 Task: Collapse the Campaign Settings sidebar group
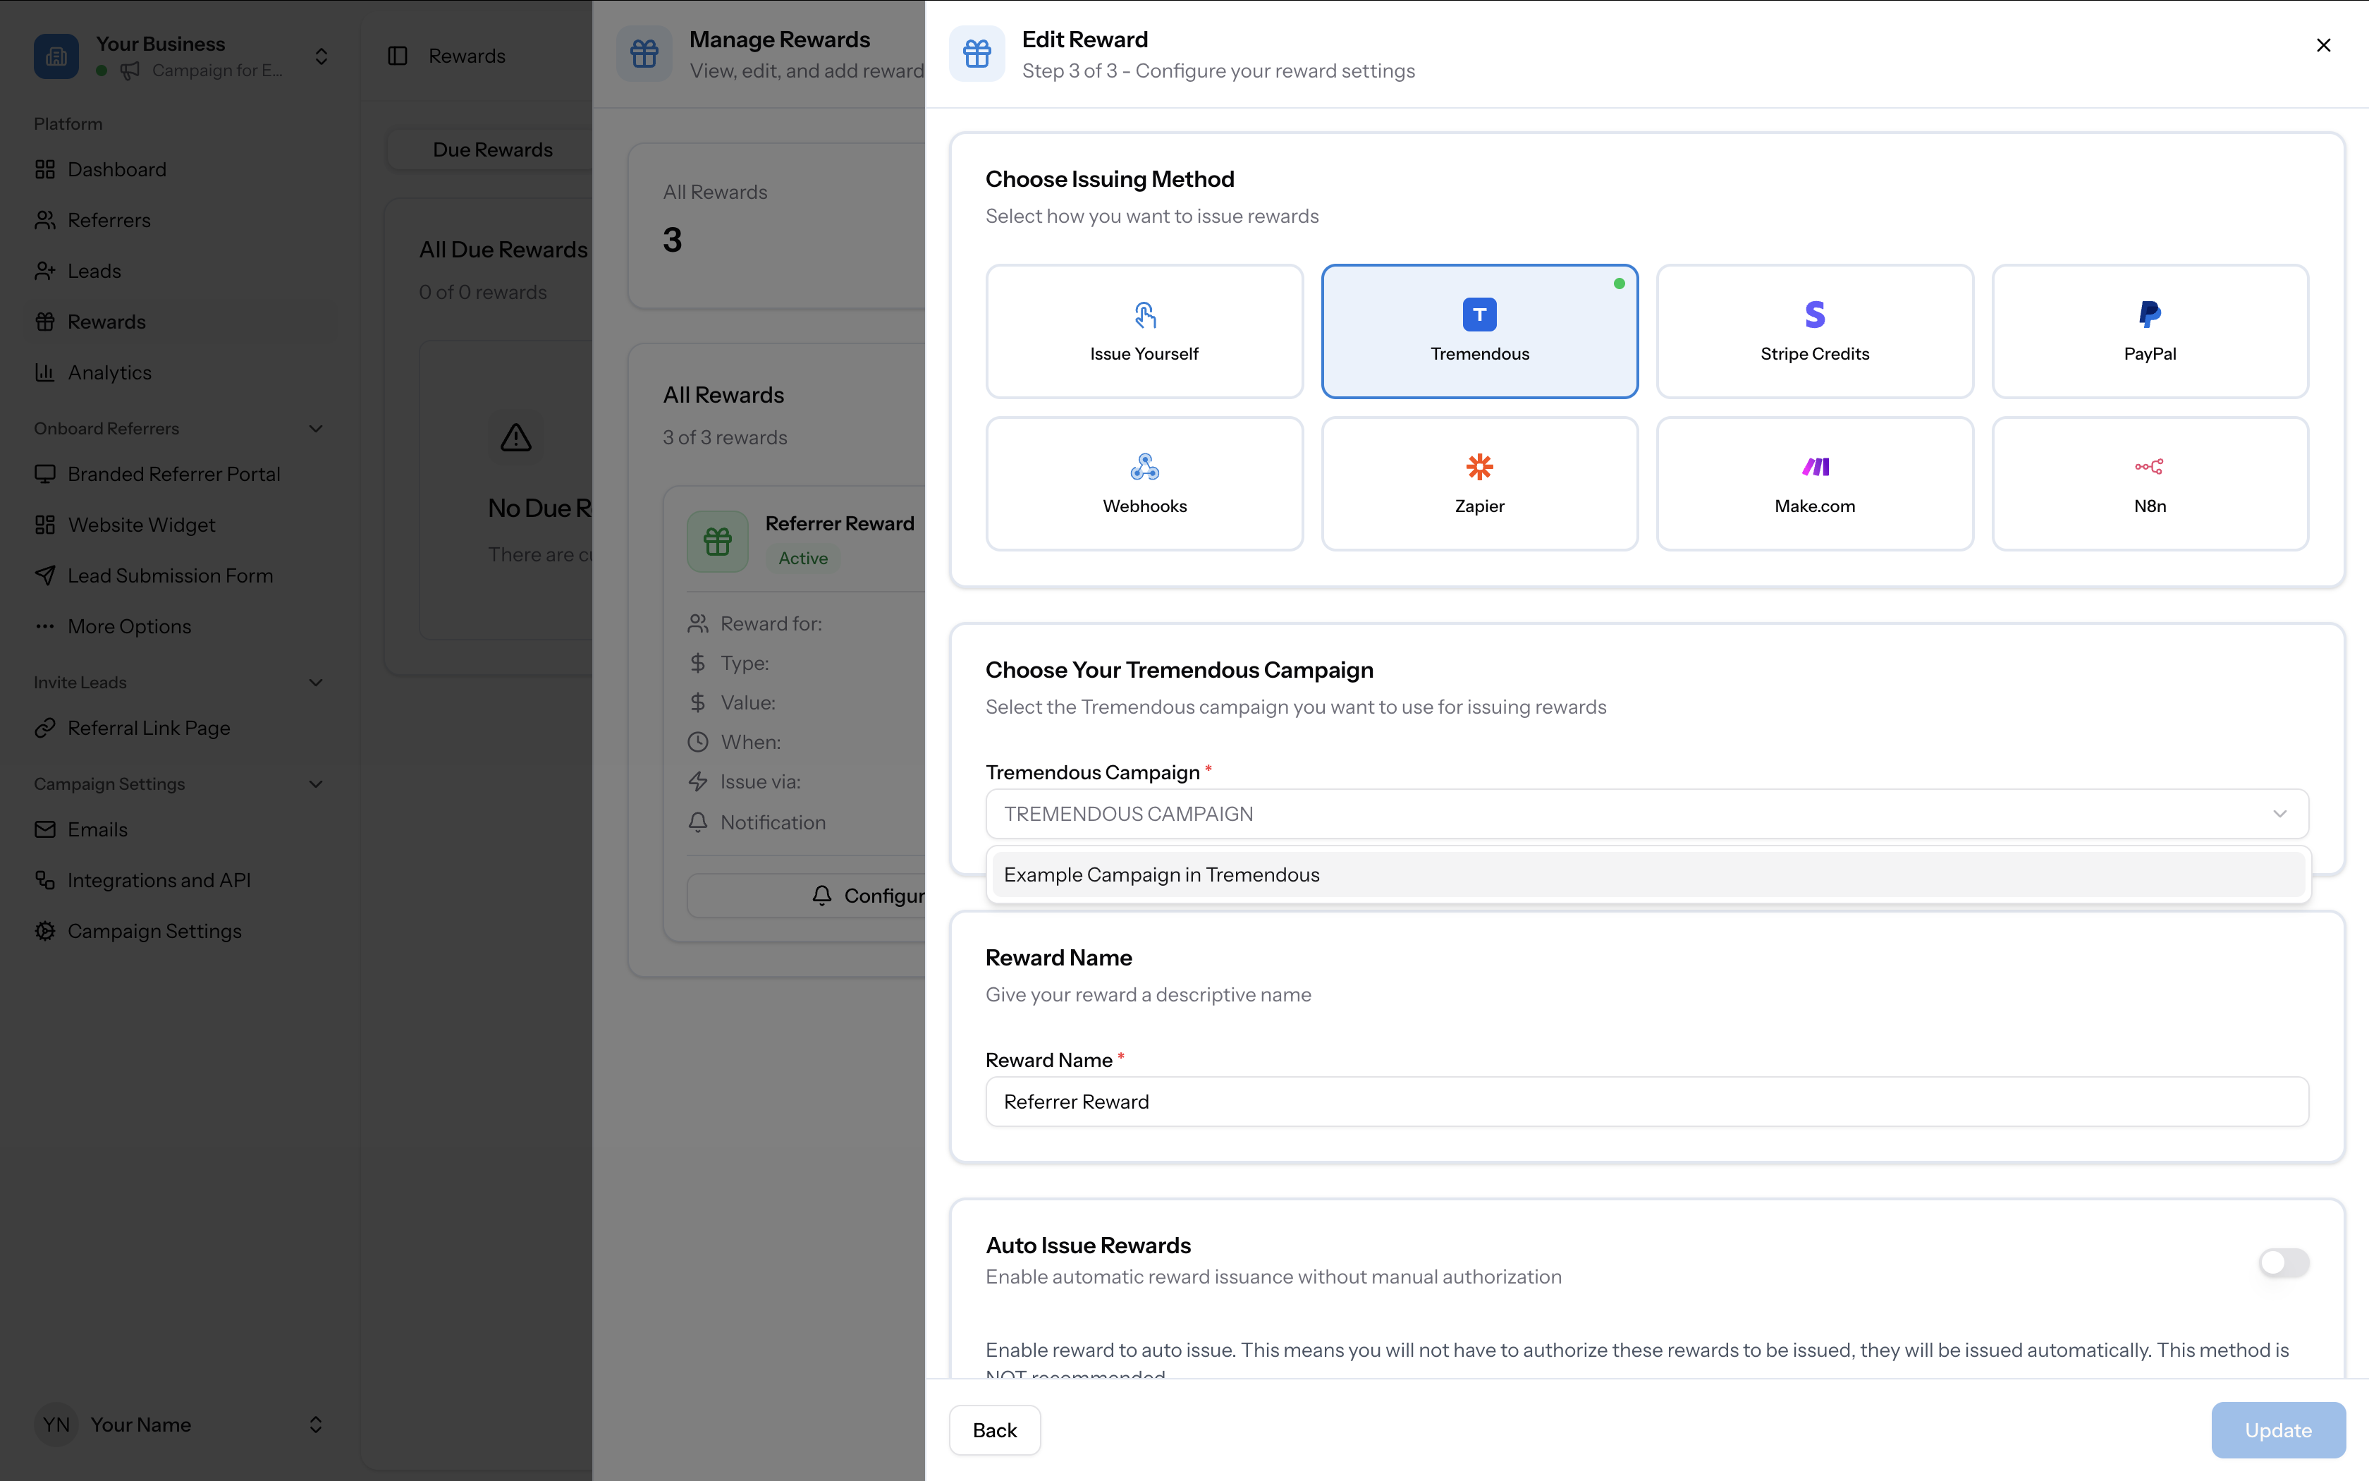(315, 784)
